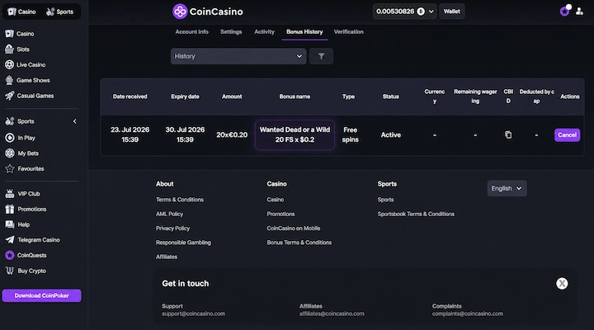Email support@coincasino.com
Screen dimensions: 594x330
tap(193, 313)
